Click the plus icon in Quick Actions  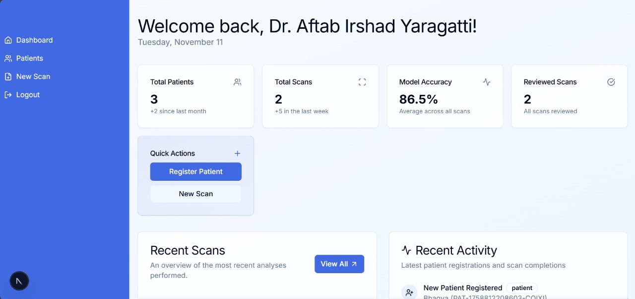click(x=237, y=153)
